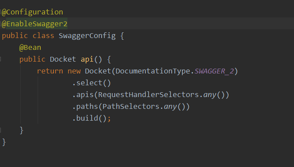Image resolution: width=294 pixels, height=167 pixels.
Task: Click the SwaggerConfig class name
Action: (87, 36)
